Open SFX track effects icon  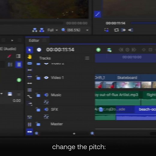[x=46, y=117]
